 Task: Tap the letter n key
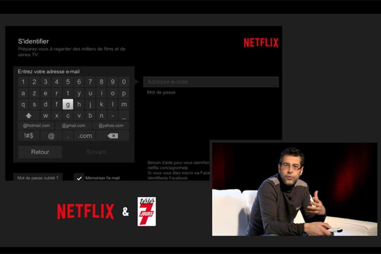pyautogui.click(x=101, y=116)
